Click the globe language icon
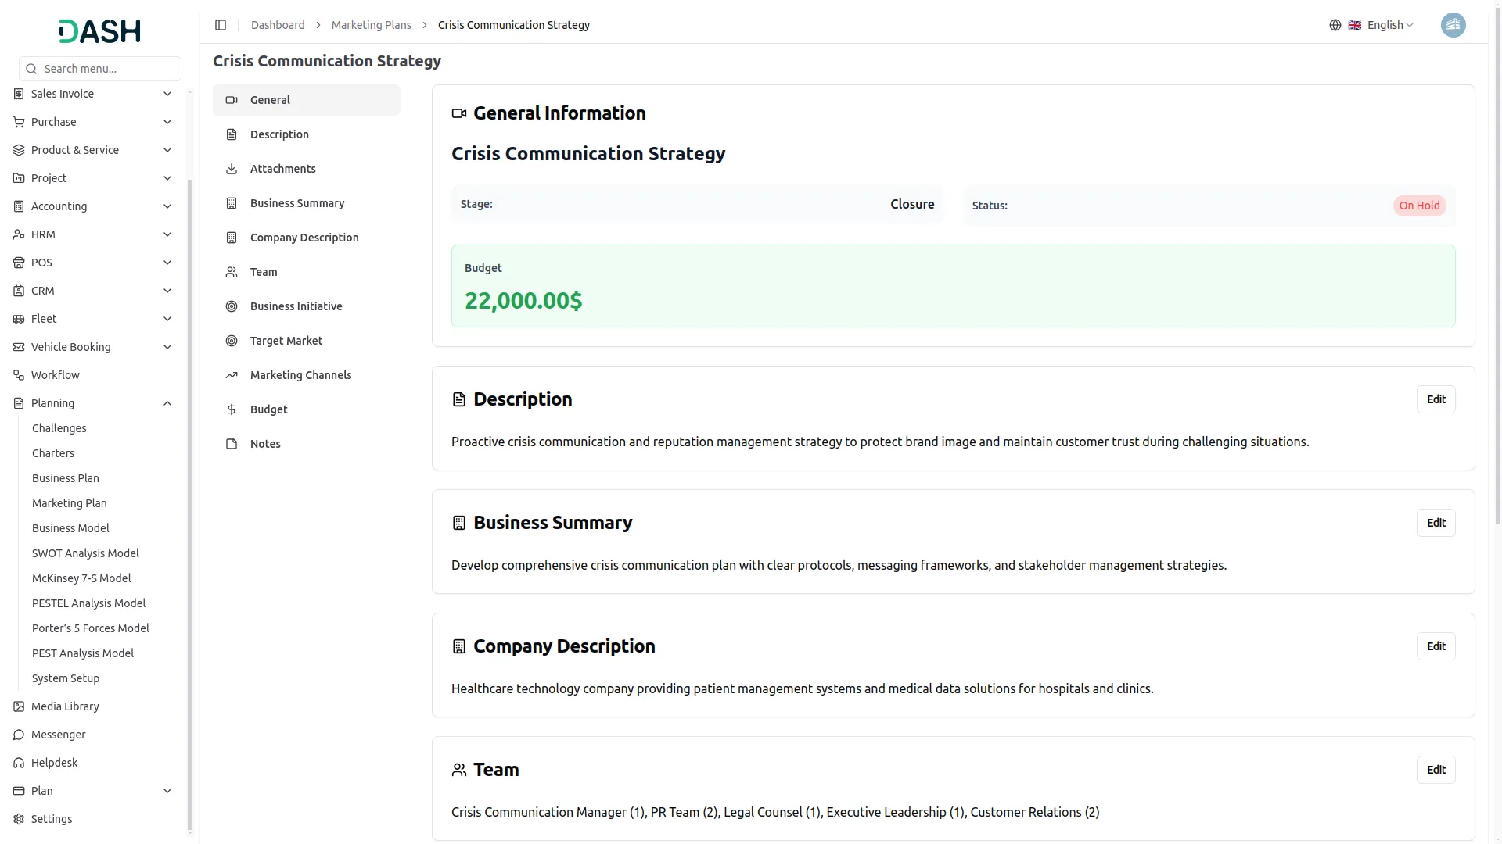Viewport: 1502px width, 844px height. coord(1335,25)
